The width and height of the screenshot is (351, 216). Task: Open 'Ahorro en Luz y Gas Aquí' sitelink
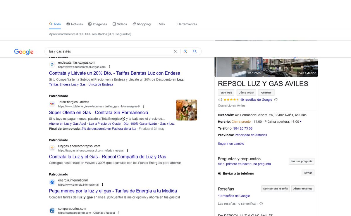click(68, 124)
